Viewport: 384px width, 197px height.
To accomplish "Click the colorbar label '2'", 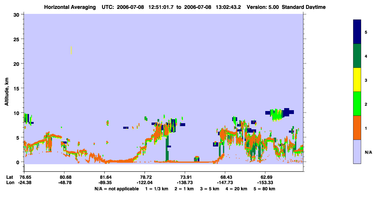I will coord(366,104).
